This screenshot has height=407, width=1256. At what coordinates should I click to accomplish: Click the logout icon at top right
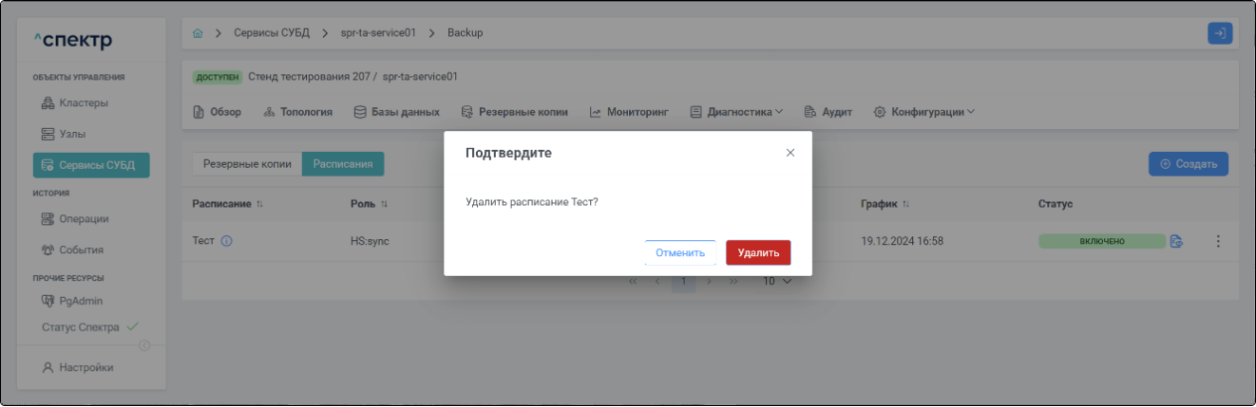point(1220,33)
